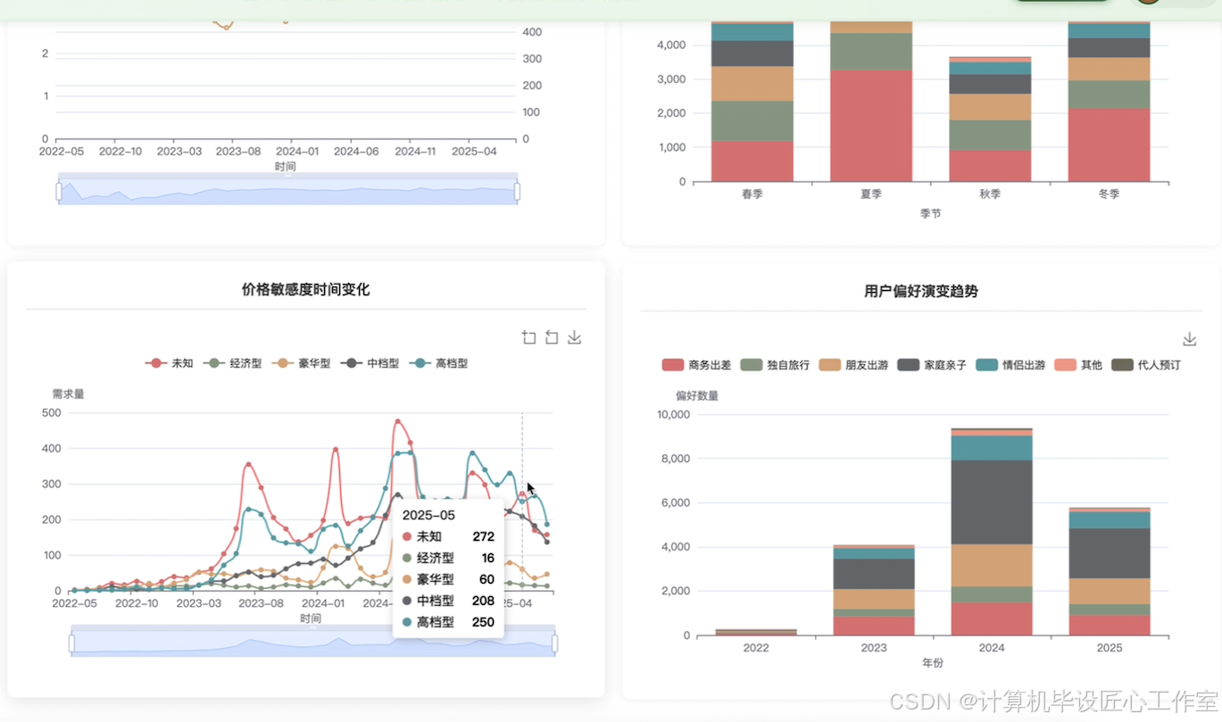Toggle 中档型 legend entry
This screenshot has height=722, width=1222.
point(370,363)
